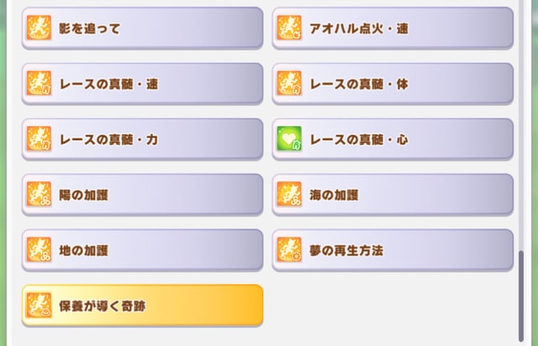The width and height of the screenshot is (538, 346).
Task: Click the アオハル点火・速 skill icon
Action: pyautogui.click(x=289, y=28)
